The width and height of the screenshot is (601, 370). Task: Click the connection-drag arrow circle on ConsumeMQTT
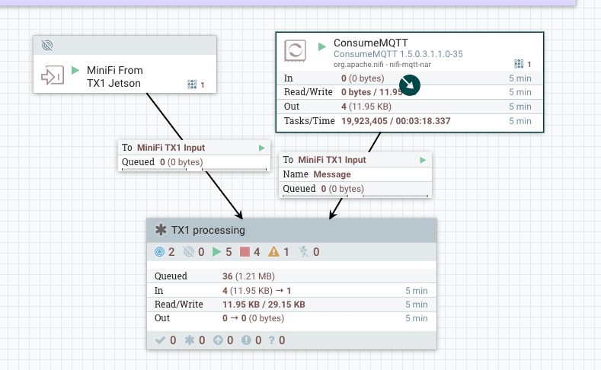(409, 85)
